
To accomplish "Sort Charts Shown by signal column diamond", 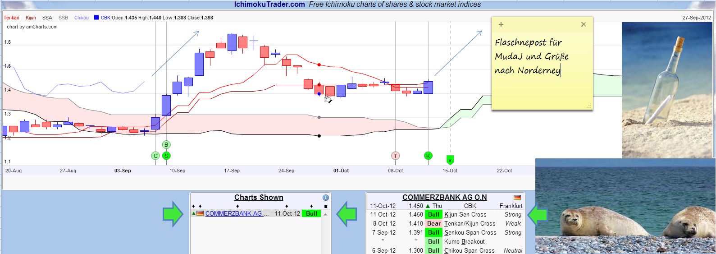I will coord(311,206).
